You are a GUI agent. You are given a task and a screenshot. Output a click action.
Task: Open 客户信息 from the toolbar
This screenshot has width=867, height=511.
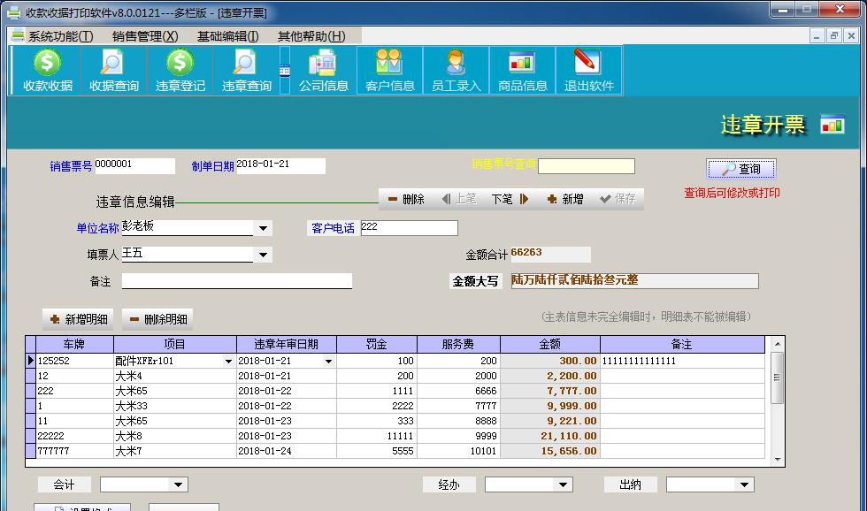(389, 70)
